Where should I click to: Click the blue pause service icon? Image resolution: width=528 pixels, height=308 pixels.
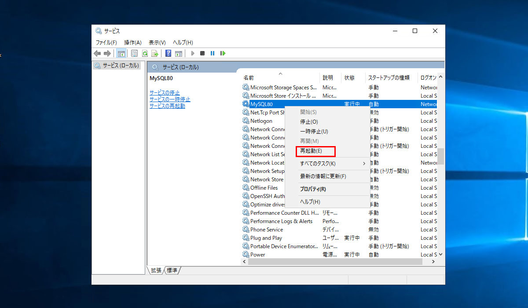(x=213, y=53)
